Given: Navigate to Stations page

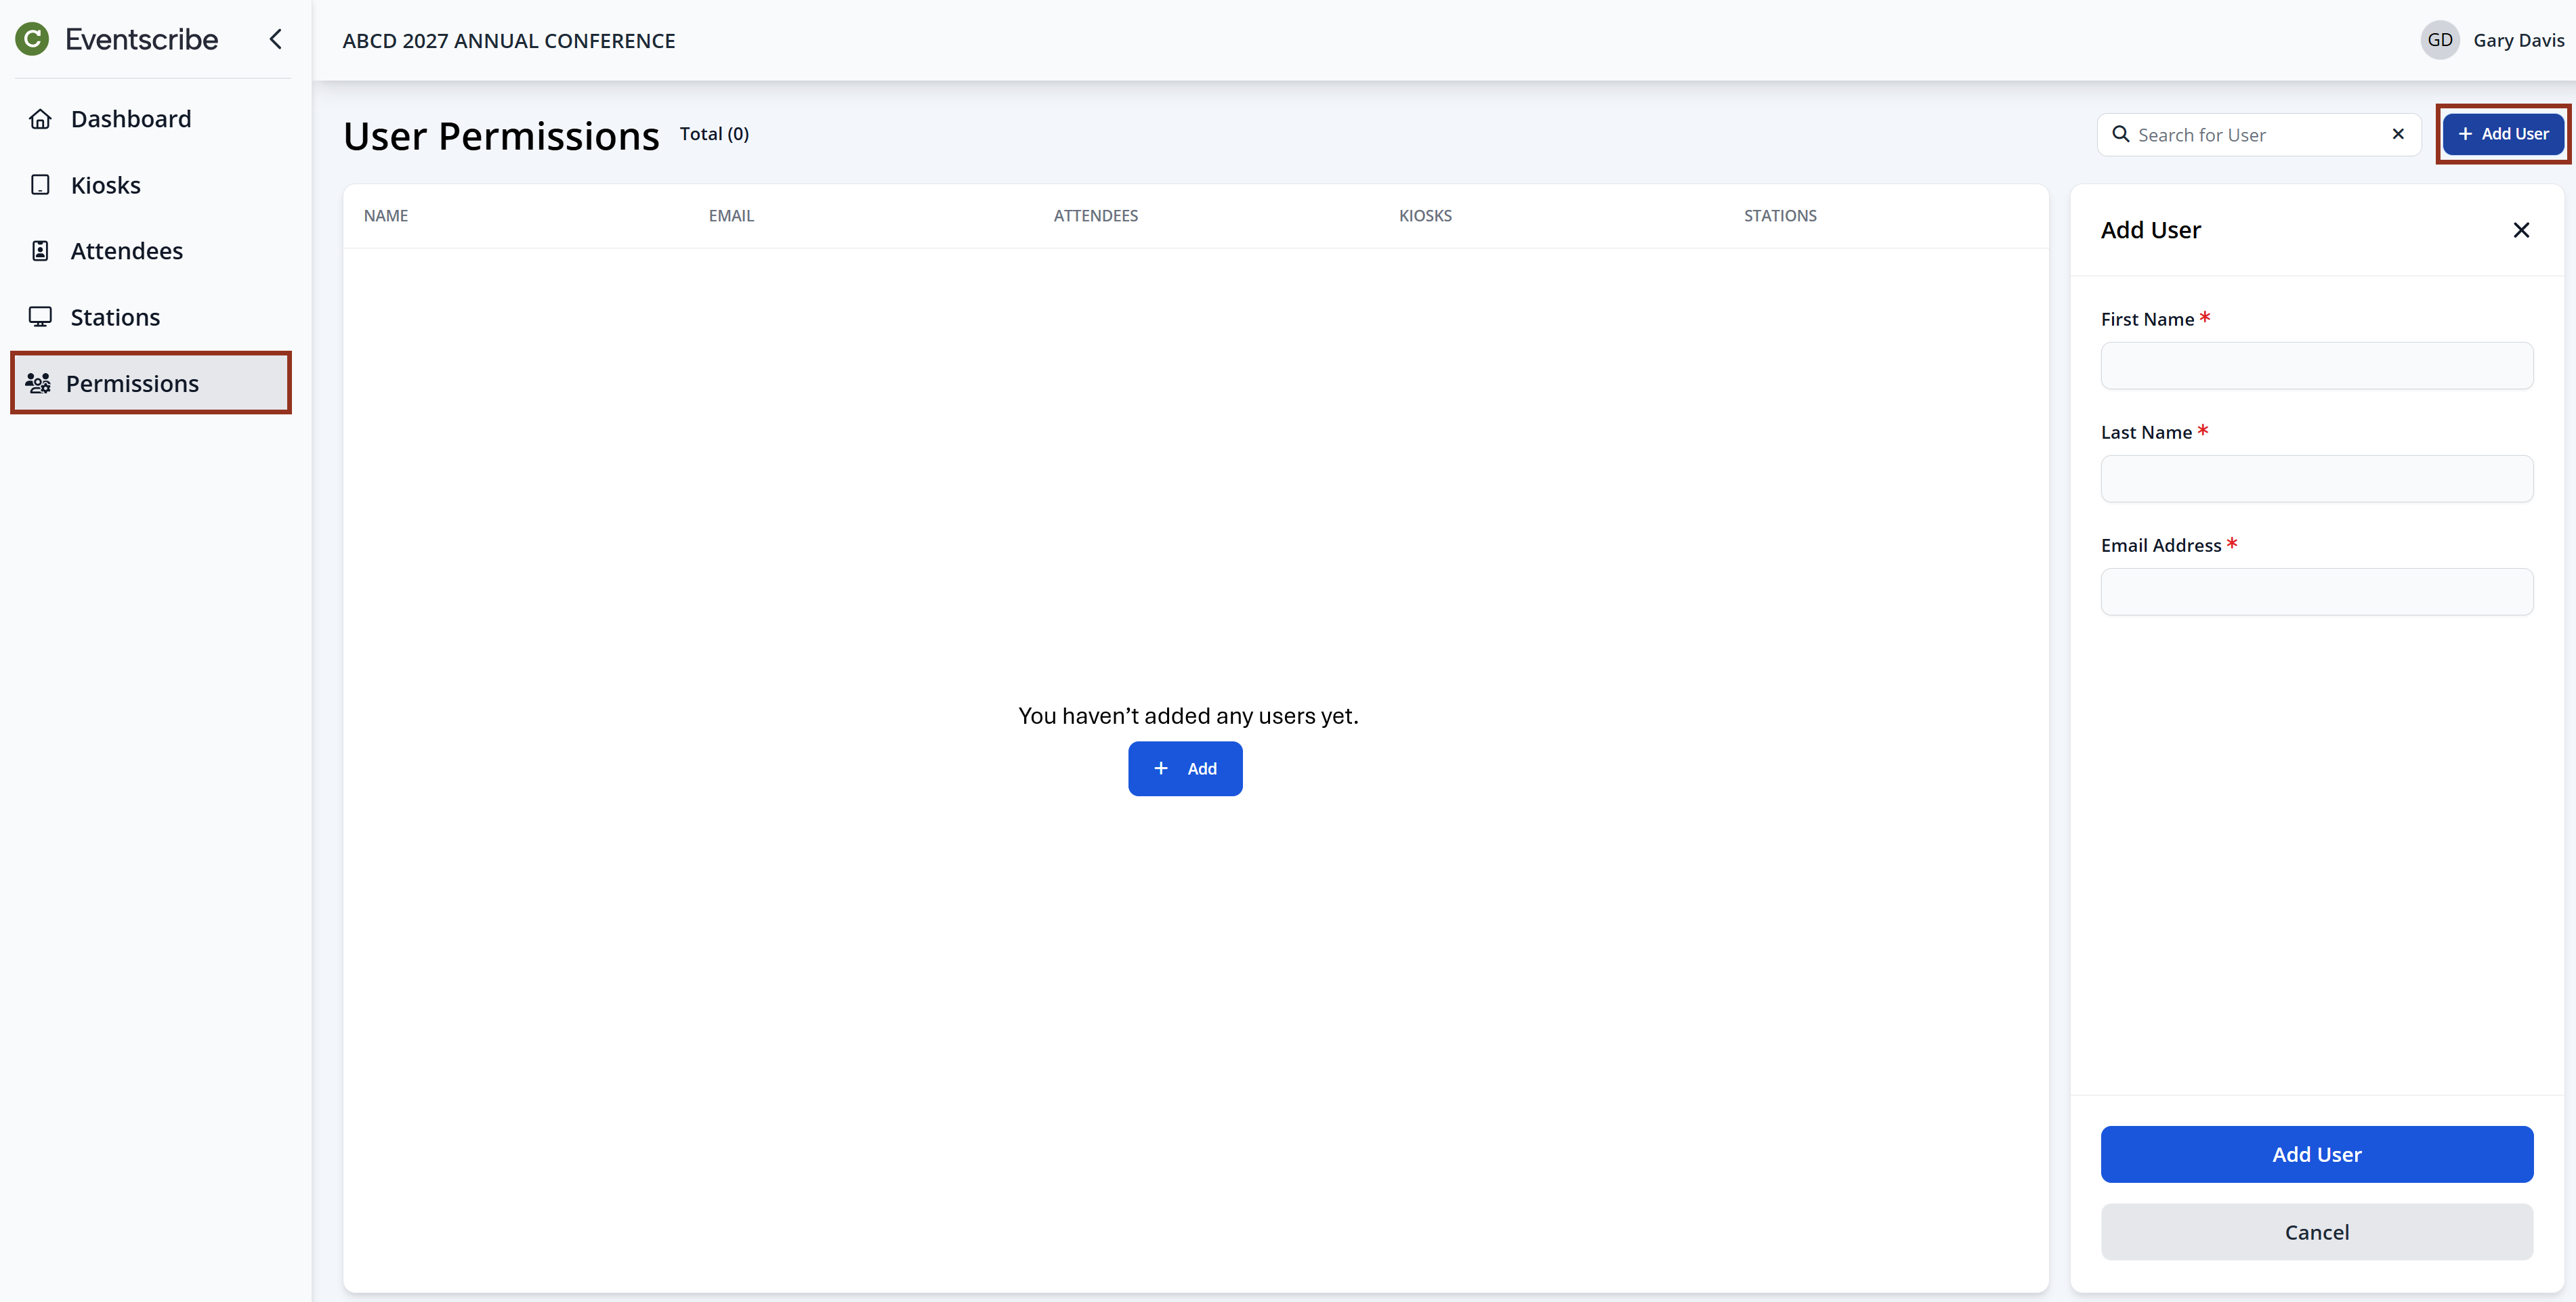Looking at the screenshot, I should tap(115, 317).
